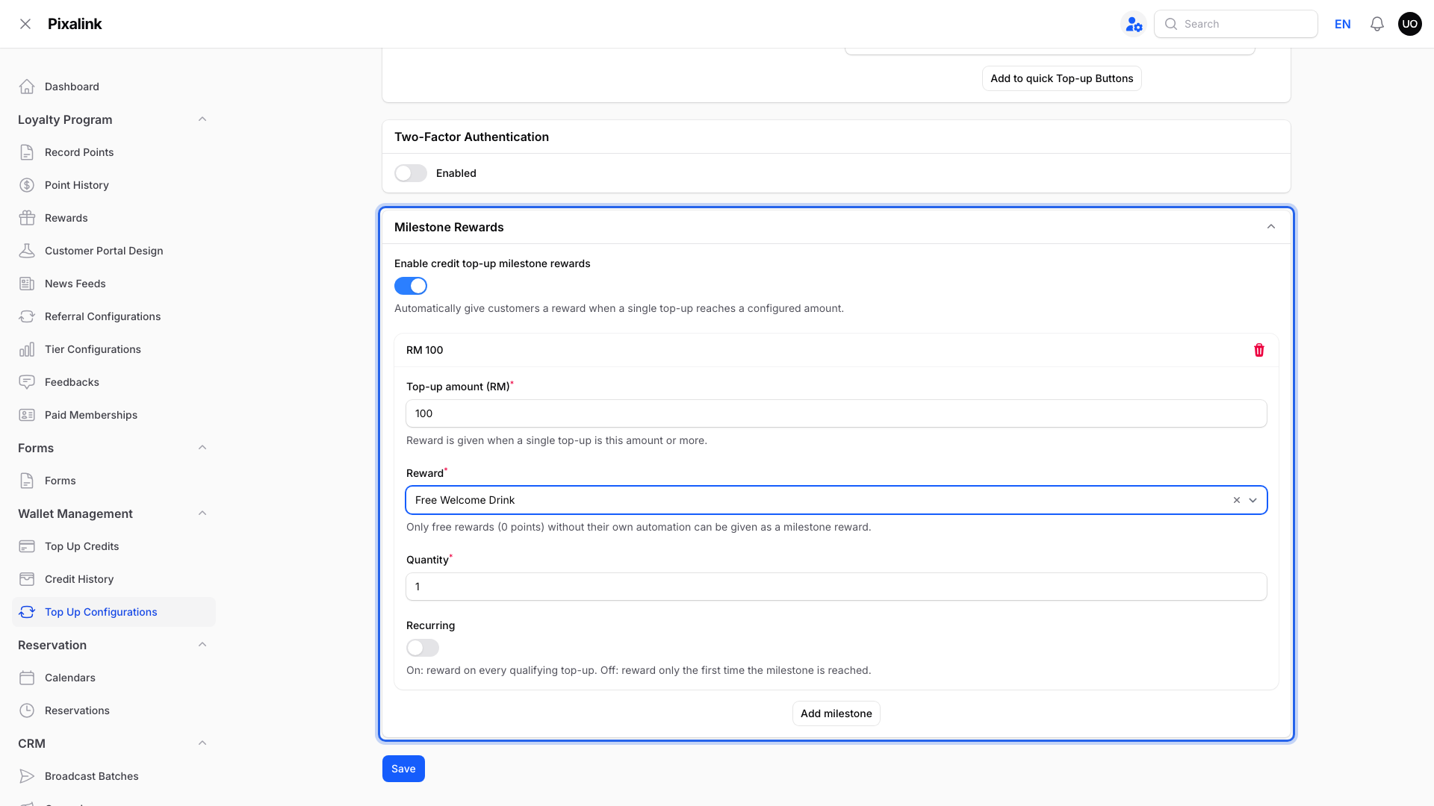Open the UO user avatar menu
The height and width of the screenshot is (806, 1434).
pyautogui.click(x=1409, y=24)
